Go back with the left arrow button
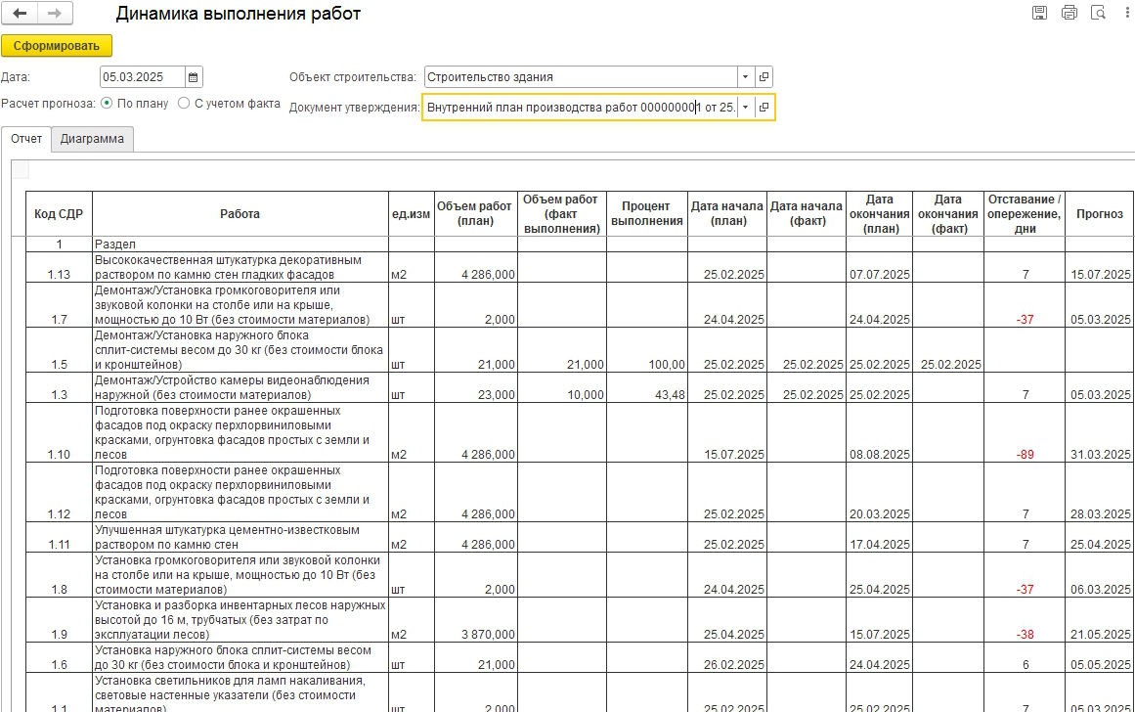This screenshot has width=1135, height=712. tap(21, 13)
